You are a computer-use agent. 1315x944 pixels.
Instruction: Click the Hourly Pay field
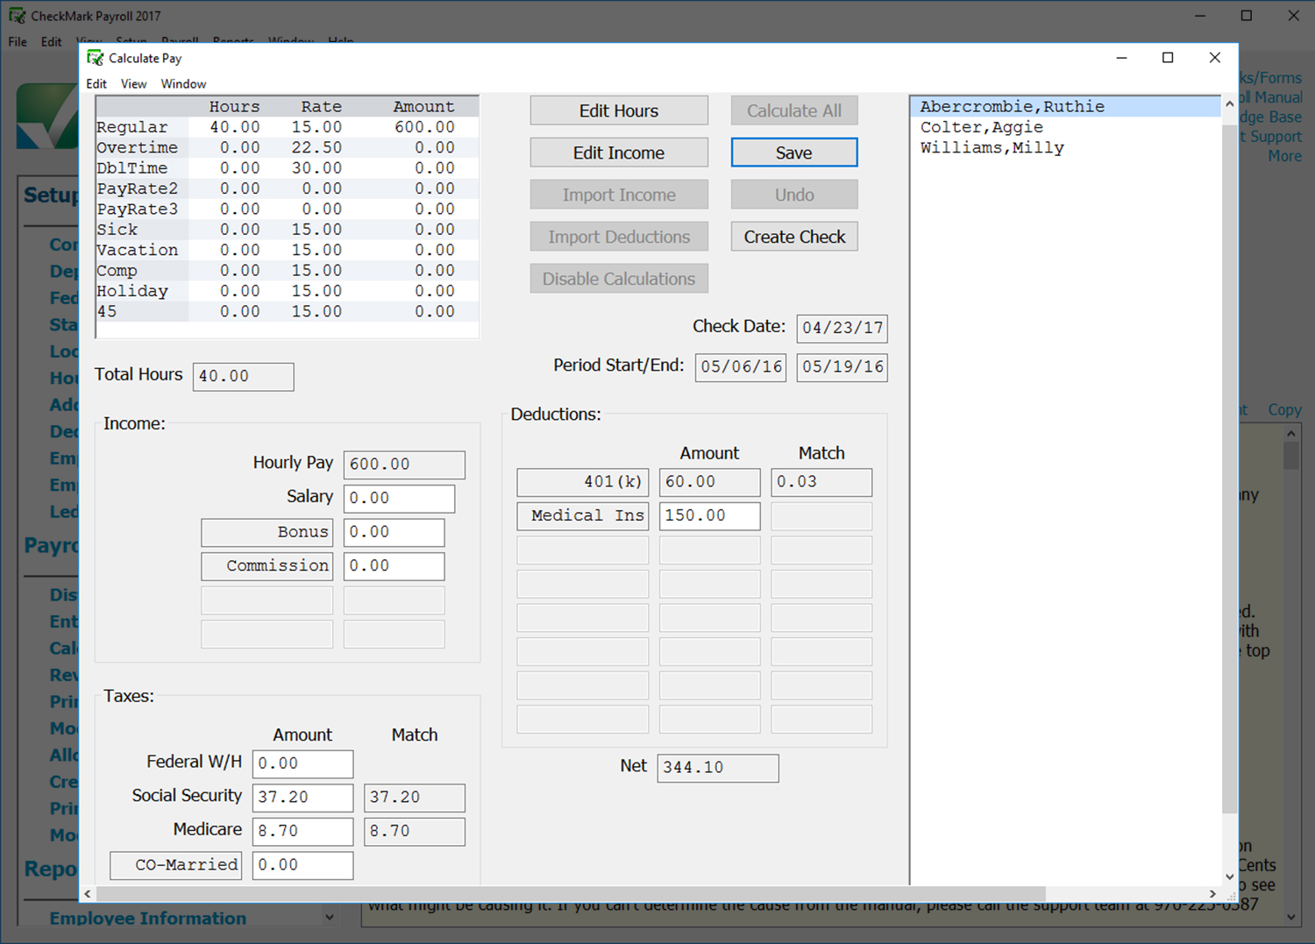click(x=404, y=465)
